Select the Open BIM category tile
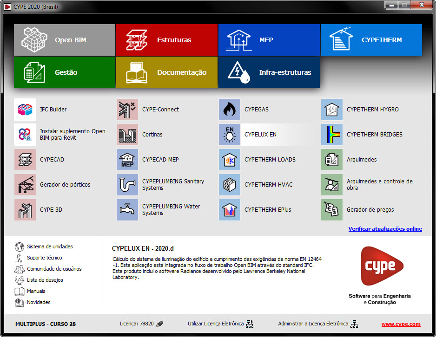The image size is (436, 337). (65, 40)
